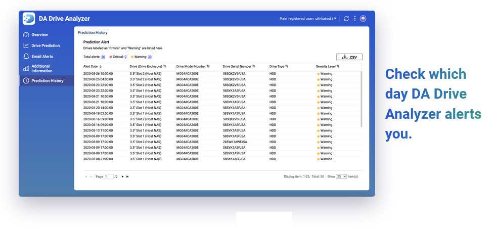The width and height of the screenshot is (493, 228).
Task: Select alert date 2020-08-25 04:00:00
Action: point(98,79)
